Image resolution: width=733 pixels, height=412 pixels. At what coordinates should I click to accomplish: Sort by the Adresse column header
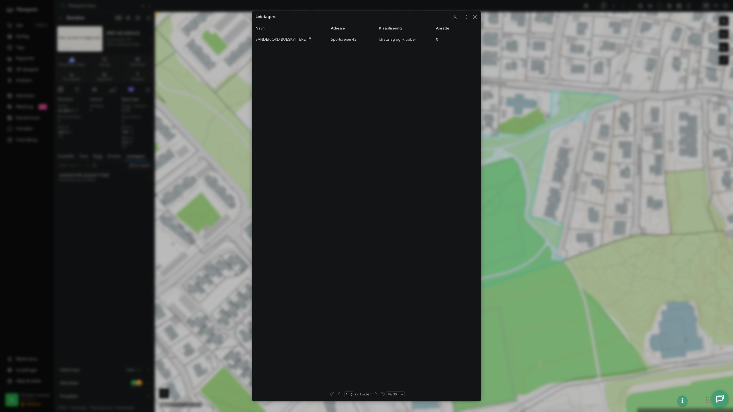coord(338,28)
